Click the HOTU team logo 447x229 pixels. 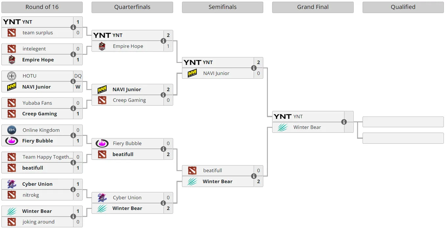click(12, 76)
